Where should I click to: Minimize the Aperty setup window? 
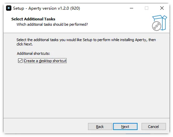tap(132, 8)
